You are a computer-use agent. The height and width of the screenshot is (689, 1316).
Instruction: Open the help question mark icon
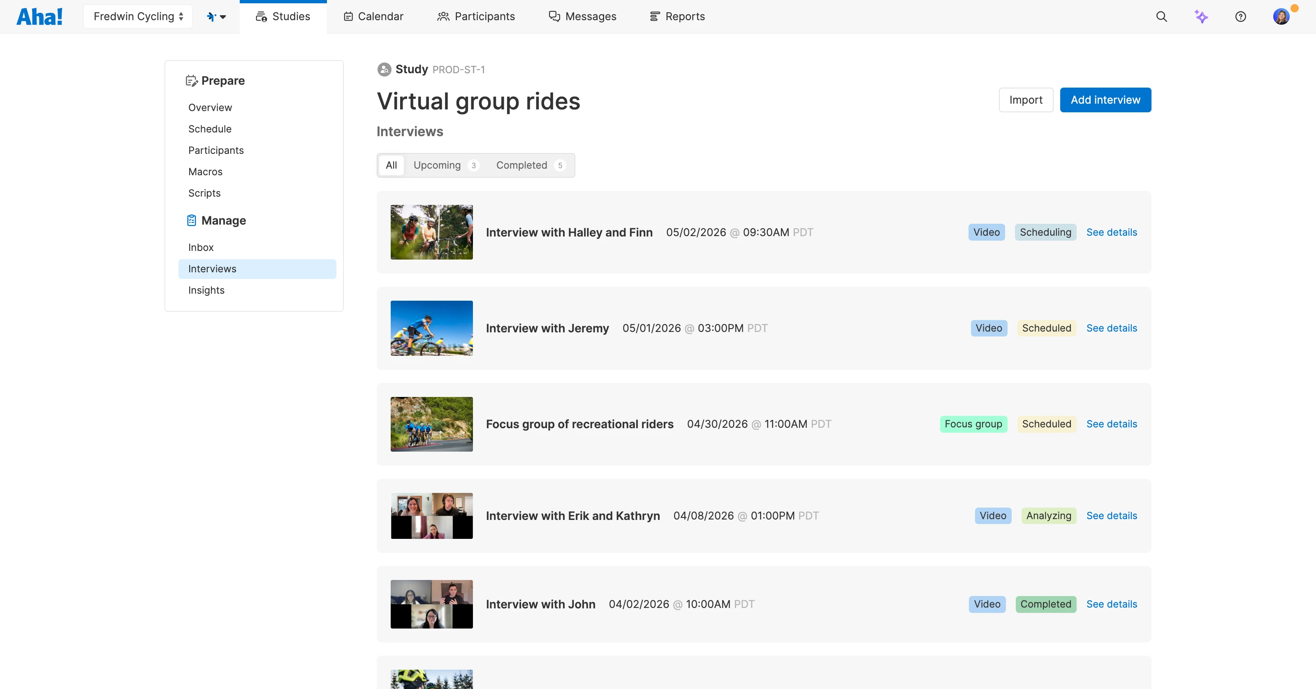1241,16
